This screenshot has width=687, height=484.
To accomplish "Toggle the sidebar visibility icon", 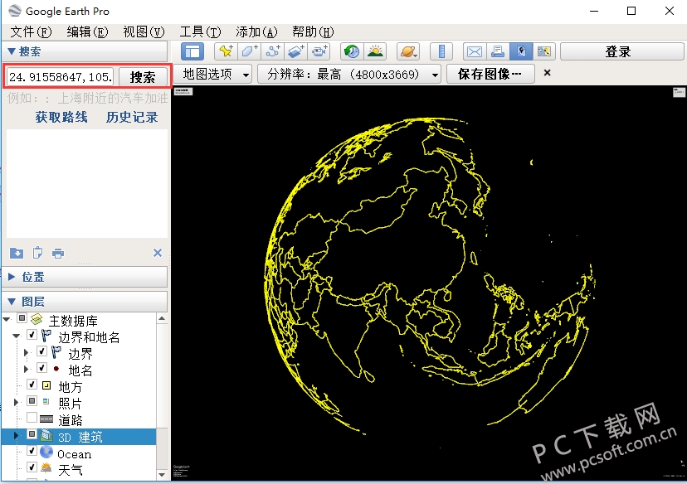I will tap(192, 51).
